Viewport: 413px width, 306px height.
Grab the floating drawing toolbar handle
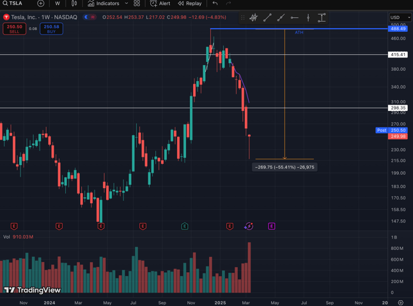tap(243, 18)
